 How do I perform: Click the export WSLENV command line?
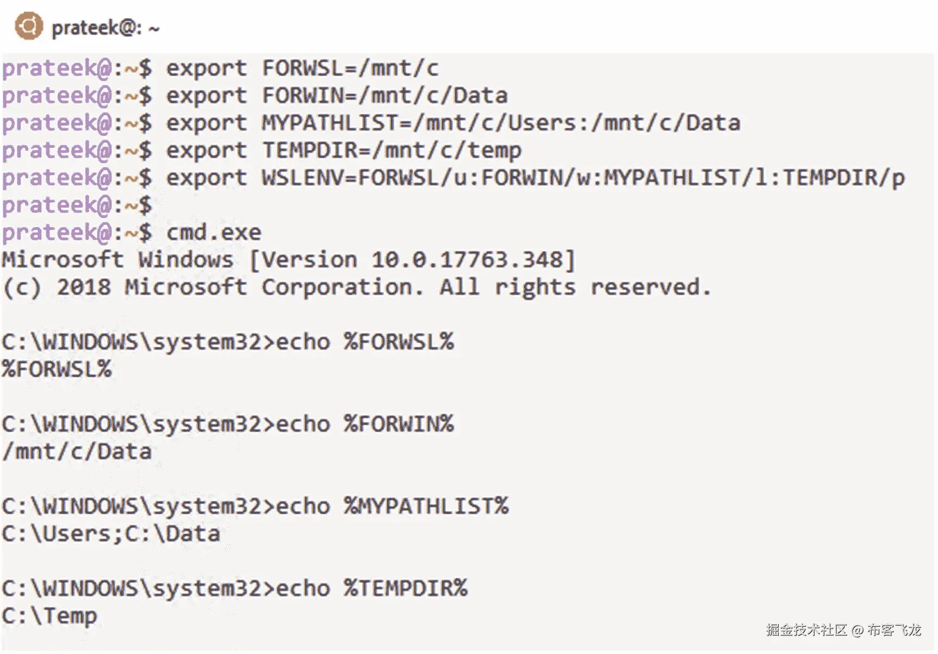(x=535, y=178)
